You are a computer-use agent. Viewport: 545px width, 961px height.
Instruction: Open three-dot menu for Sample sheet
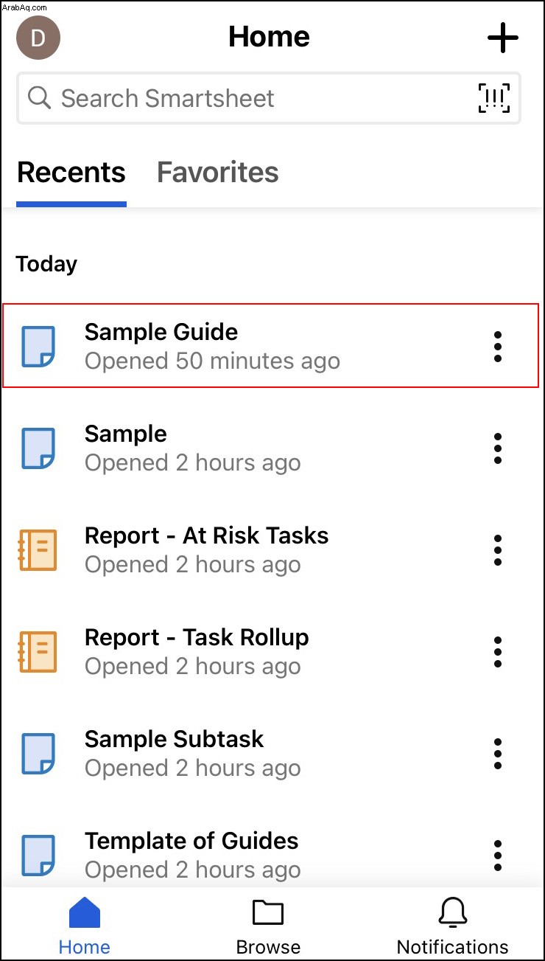coord(498,448)
